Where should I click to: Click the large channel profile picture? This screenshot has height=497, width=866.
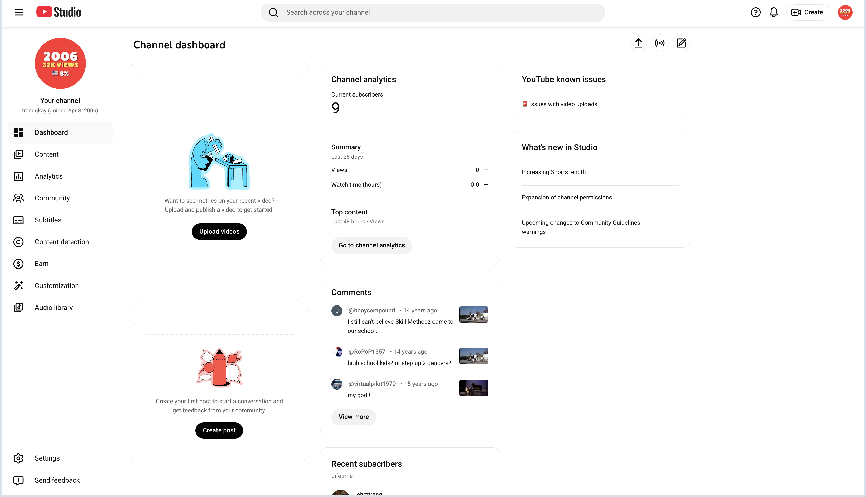[x=61, y=63]
